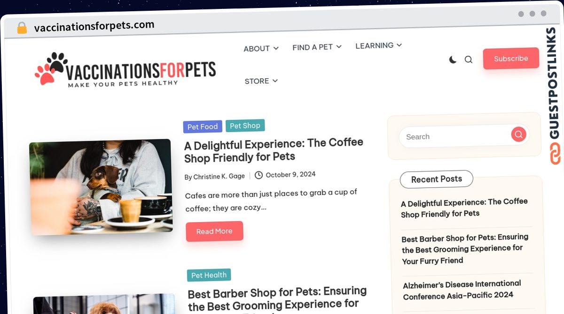564x314 pixels.
Task: Click the clock icon beside October 9, 2024
Action: coord(258,175)
